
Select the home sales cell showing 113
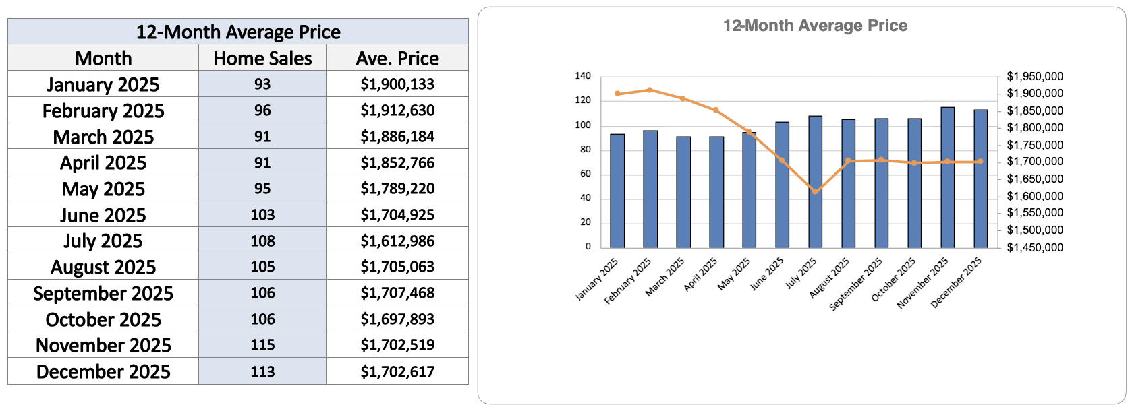pyautogui.click(x=262, y=372)
